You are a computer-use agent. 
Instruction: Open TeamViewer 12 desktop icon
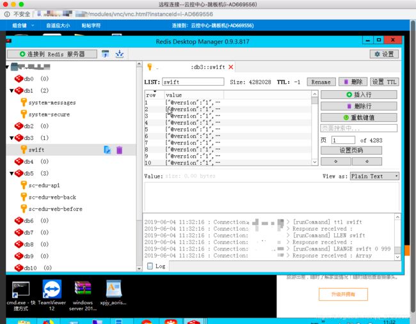click(x=52, y=296)
